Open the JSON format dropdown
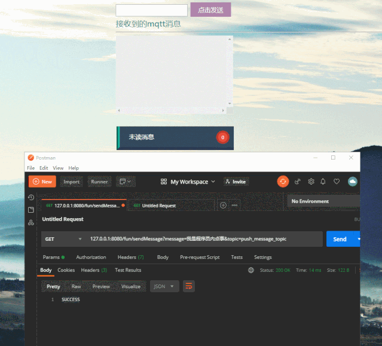 pos(164,286)
